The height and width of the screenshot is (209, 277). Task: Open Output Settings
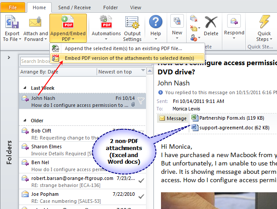[x=132, y=28]
